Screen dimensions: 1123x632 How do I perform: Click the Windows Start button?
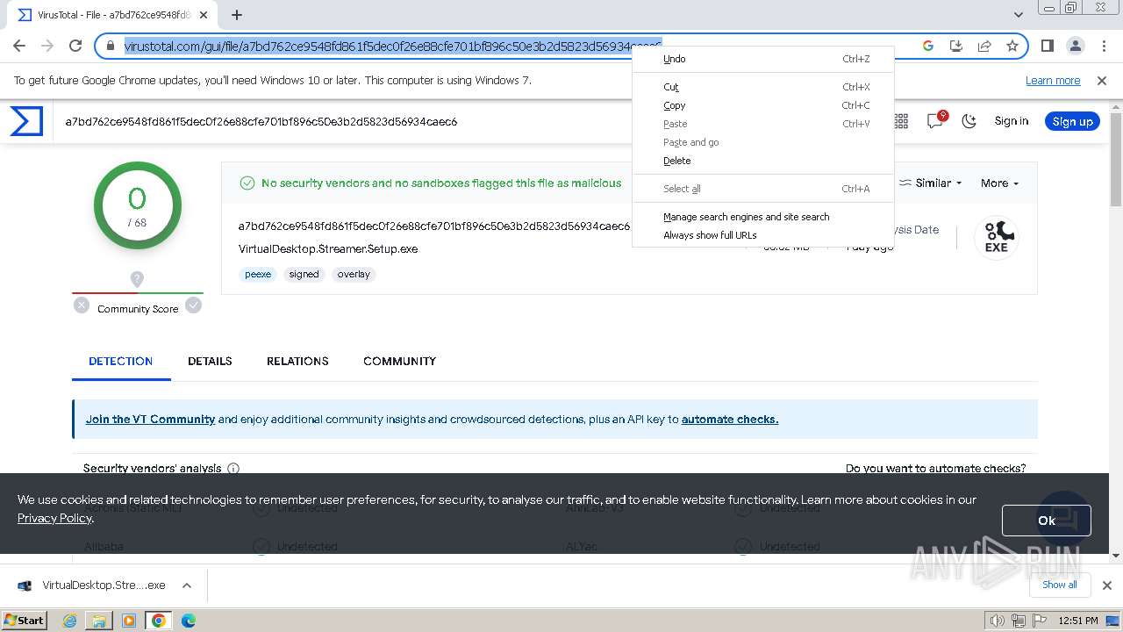pyautogui.click(x=25, y=621)
